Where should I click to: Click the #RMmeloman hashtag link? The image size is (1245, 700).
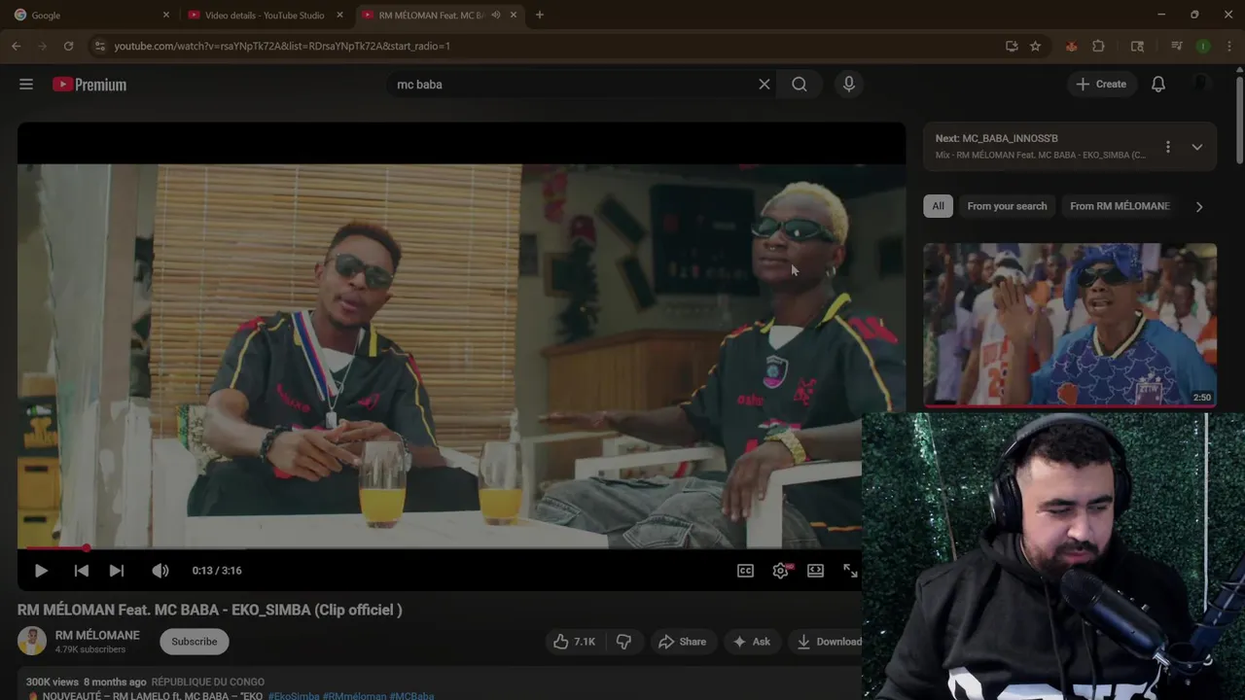[354, 696]
